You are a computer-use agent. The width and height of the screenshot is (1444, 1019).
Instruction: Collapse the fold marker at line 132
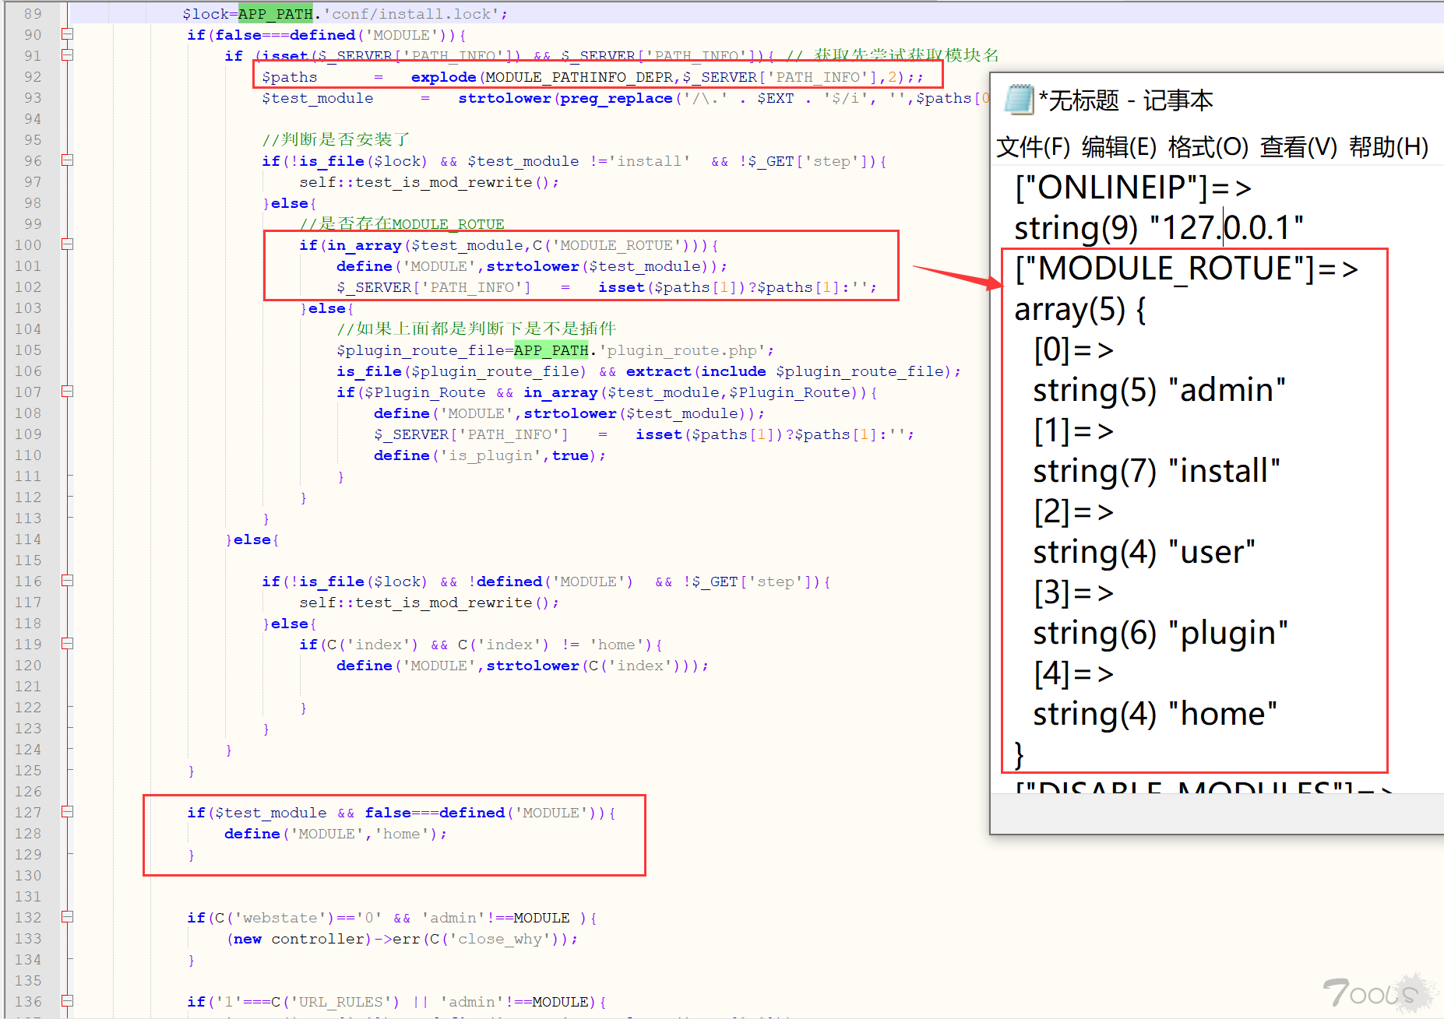coord(68,917)
